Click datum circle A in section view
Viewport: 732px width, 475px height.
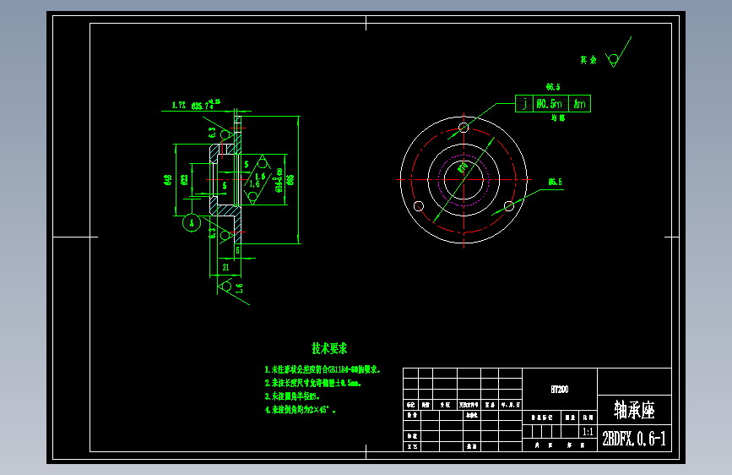pos(192,223)
